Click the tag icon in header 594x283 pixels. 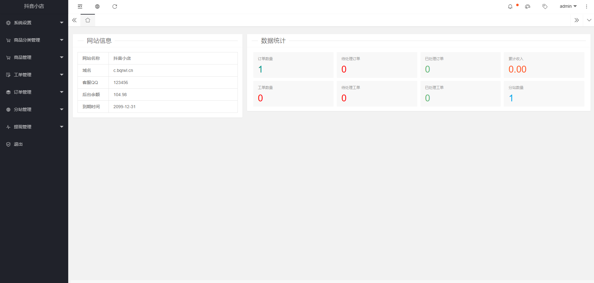tap(545, 7)
